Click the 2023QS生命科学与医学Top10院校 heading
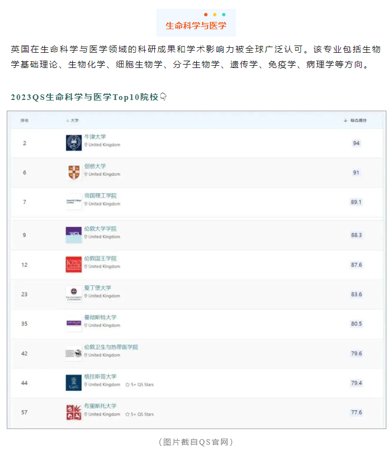Viewport: 392px width, 456px height. (85, 97)
